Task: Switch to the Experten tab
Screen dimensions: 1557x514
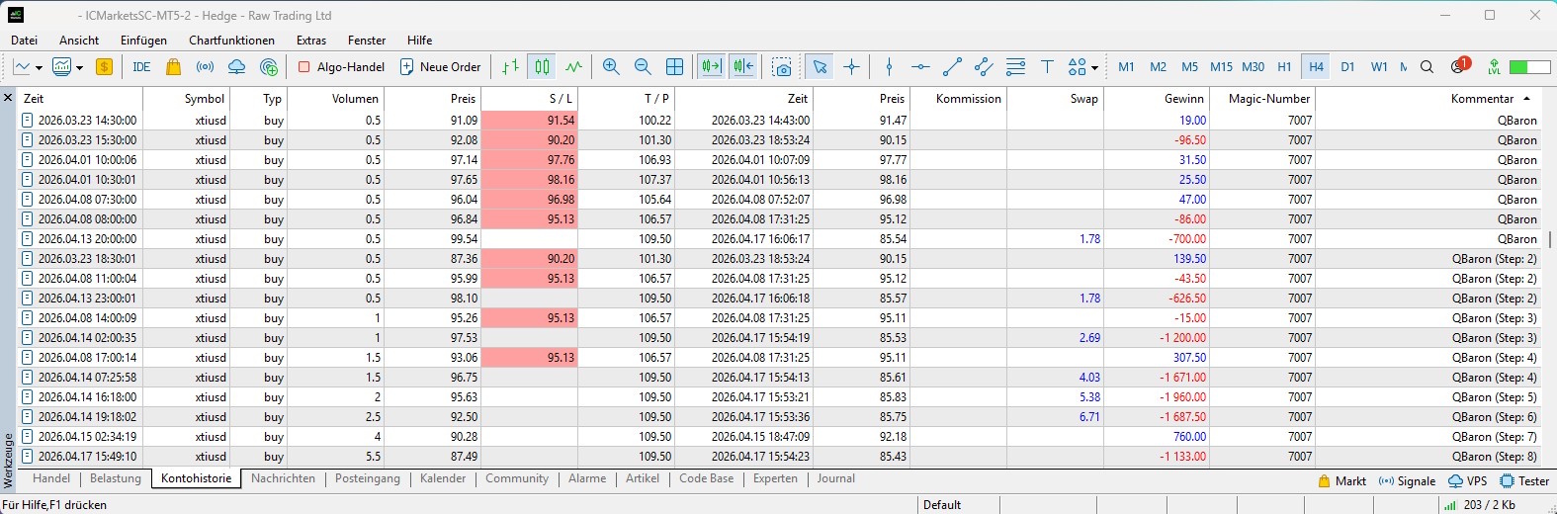Action: click(775, 478)
